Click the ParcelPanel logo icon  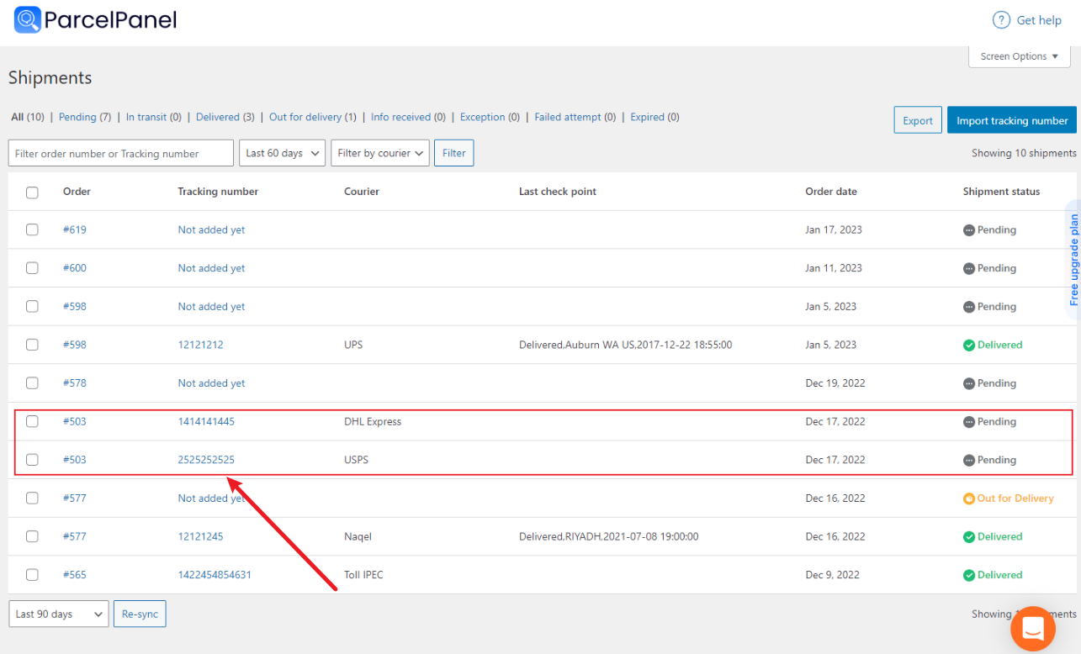pos(28,19)
